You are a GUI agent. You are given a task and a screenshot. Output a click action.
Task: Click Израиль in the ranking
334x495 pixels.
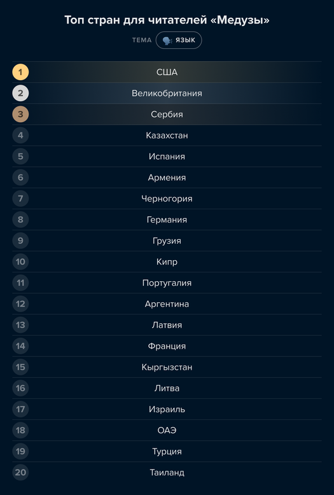click(x=167, y=410)
